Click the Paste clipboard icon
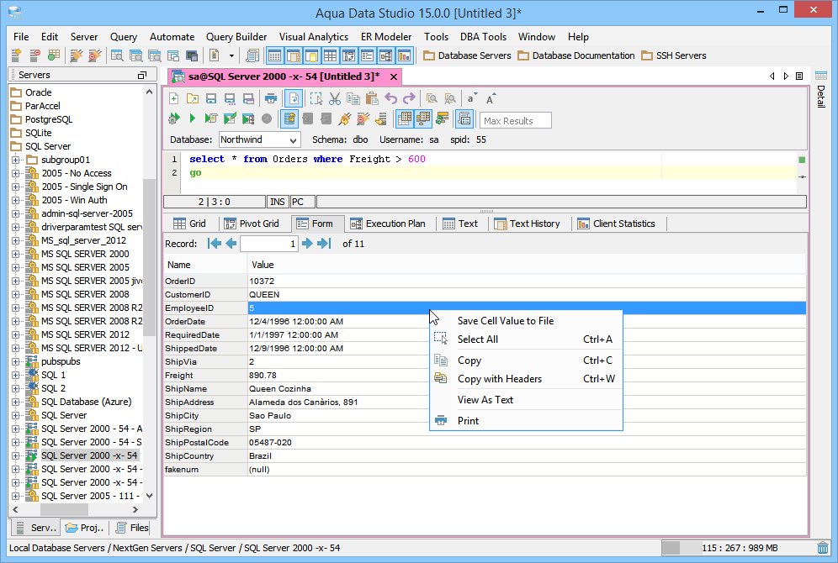 (371, 98)
